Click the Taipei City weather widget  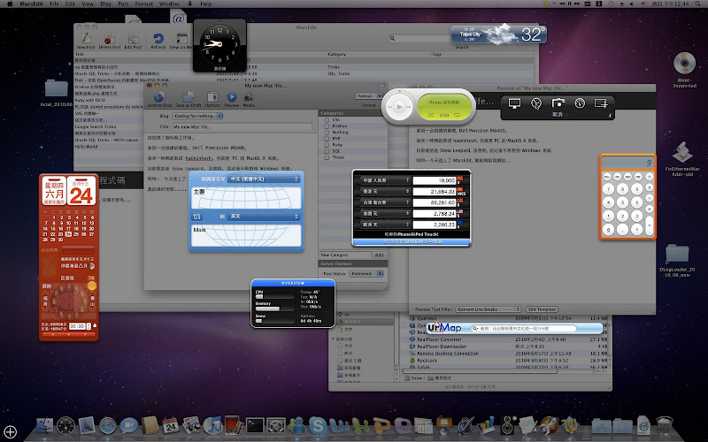[498, 34]
